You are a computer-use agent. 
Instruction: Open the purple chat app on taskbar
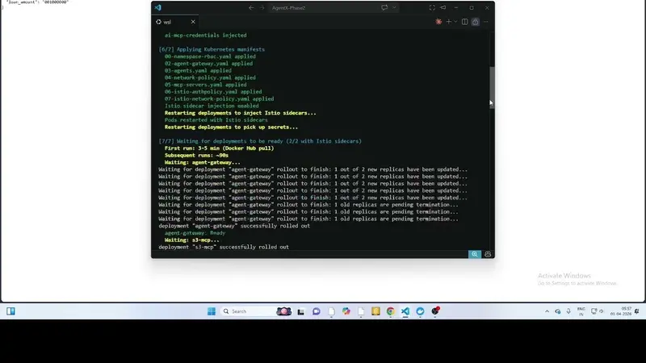pyautogui.click(x=317, y=311)
